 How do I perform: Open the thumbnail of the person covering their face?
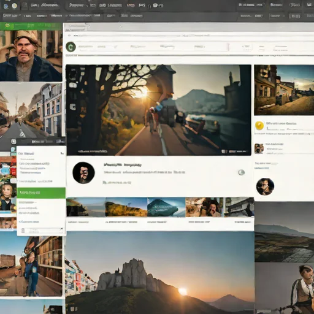[x=205, y=207]
